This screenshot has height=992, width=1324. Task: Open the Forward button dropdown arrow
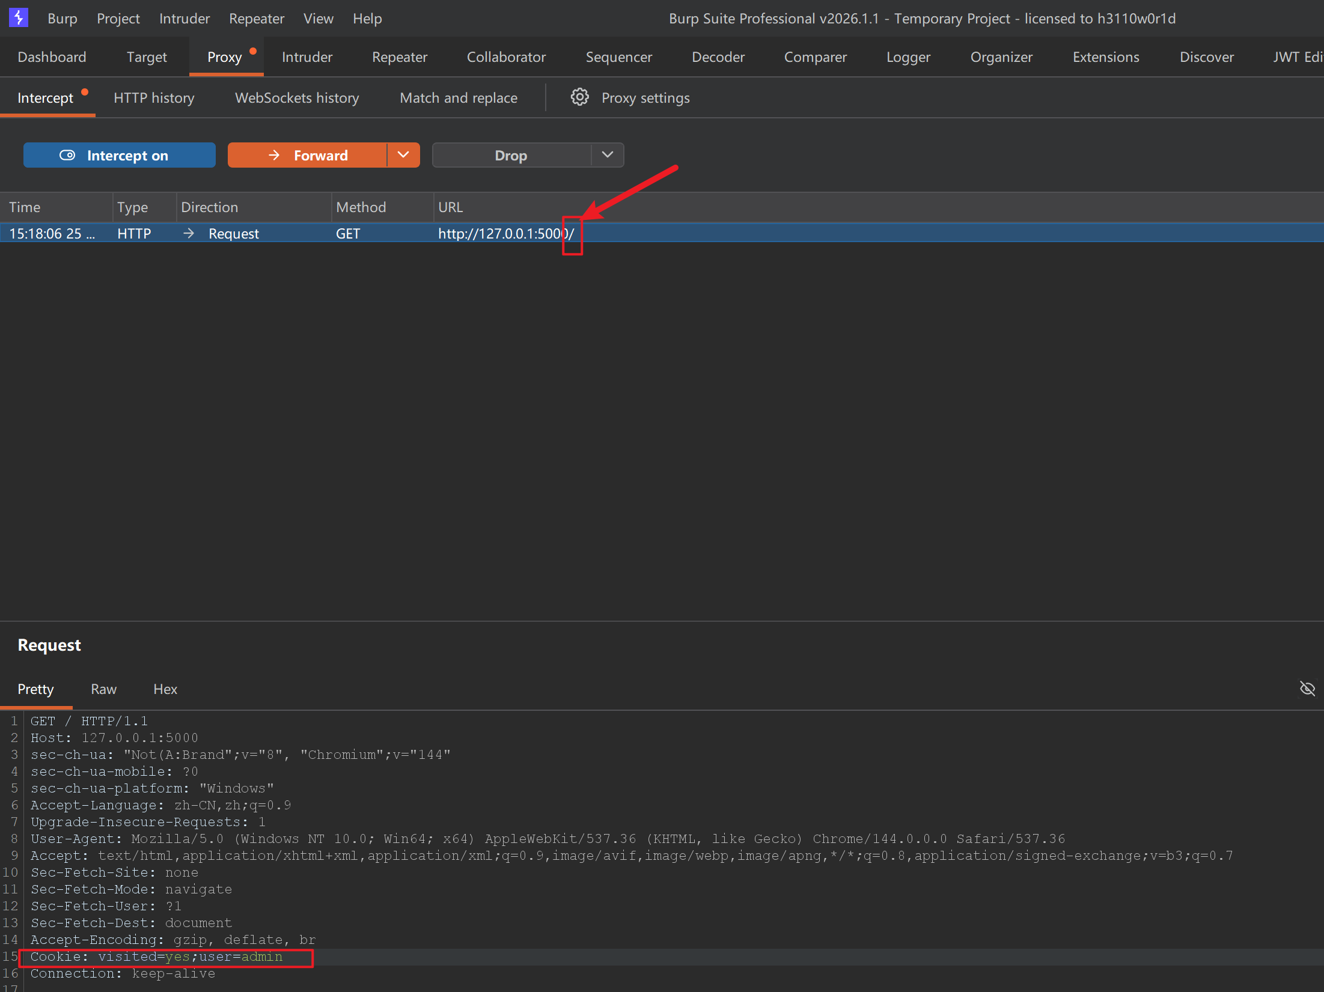(x=403, y=155)
